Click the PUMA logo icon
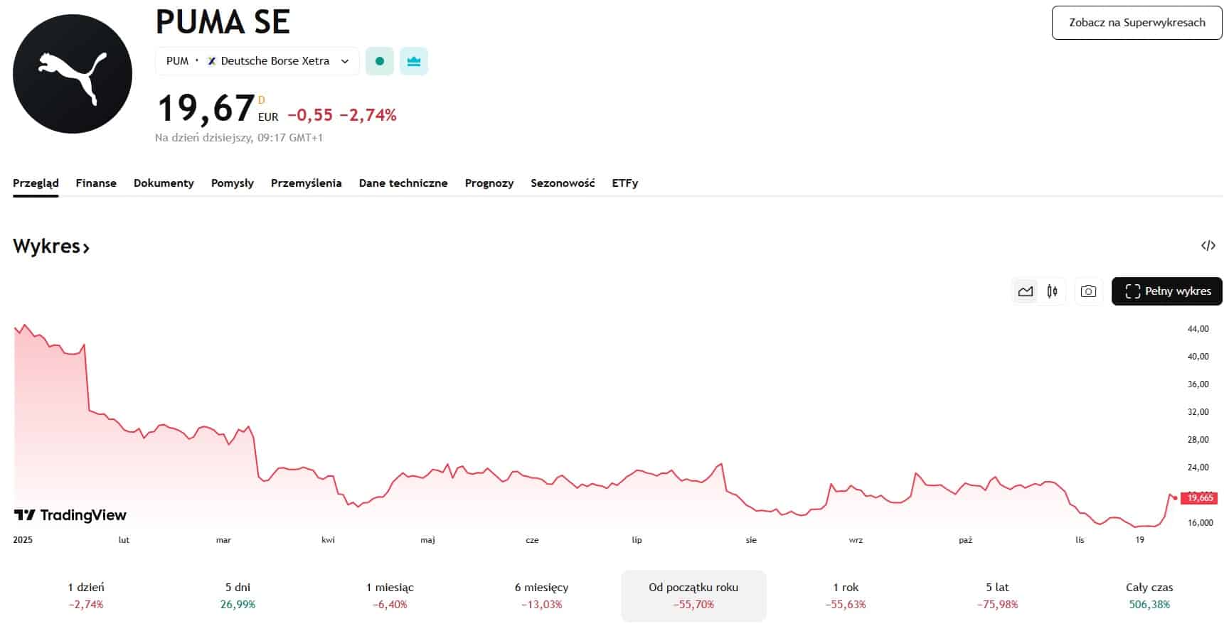The image size is (1224, 626). click(x=73, y=74)
